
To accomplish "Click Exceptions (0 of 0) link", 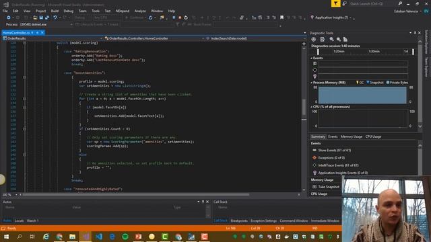I will 331,158.
